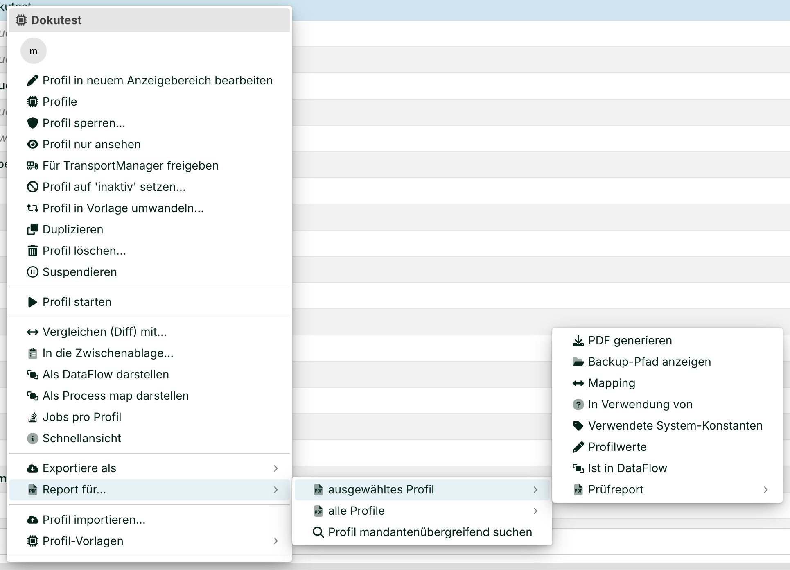
Task: Click the info icon for 'Schnellansicht'
Action: [33, 438]
